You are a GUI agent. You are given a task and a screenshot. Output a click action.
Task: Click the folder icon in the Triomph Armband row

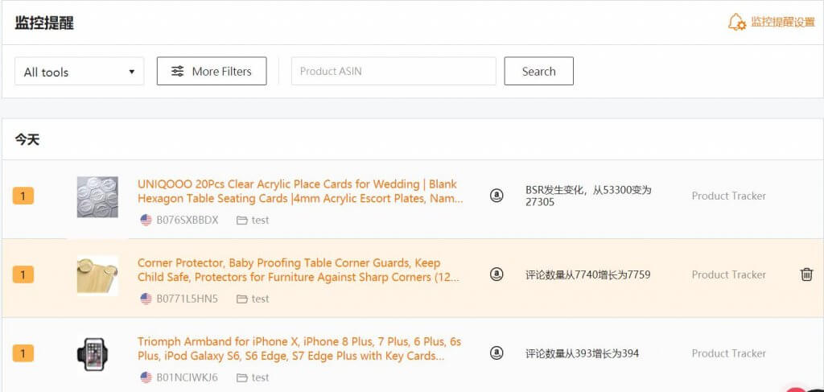click(x=241, y=378)
